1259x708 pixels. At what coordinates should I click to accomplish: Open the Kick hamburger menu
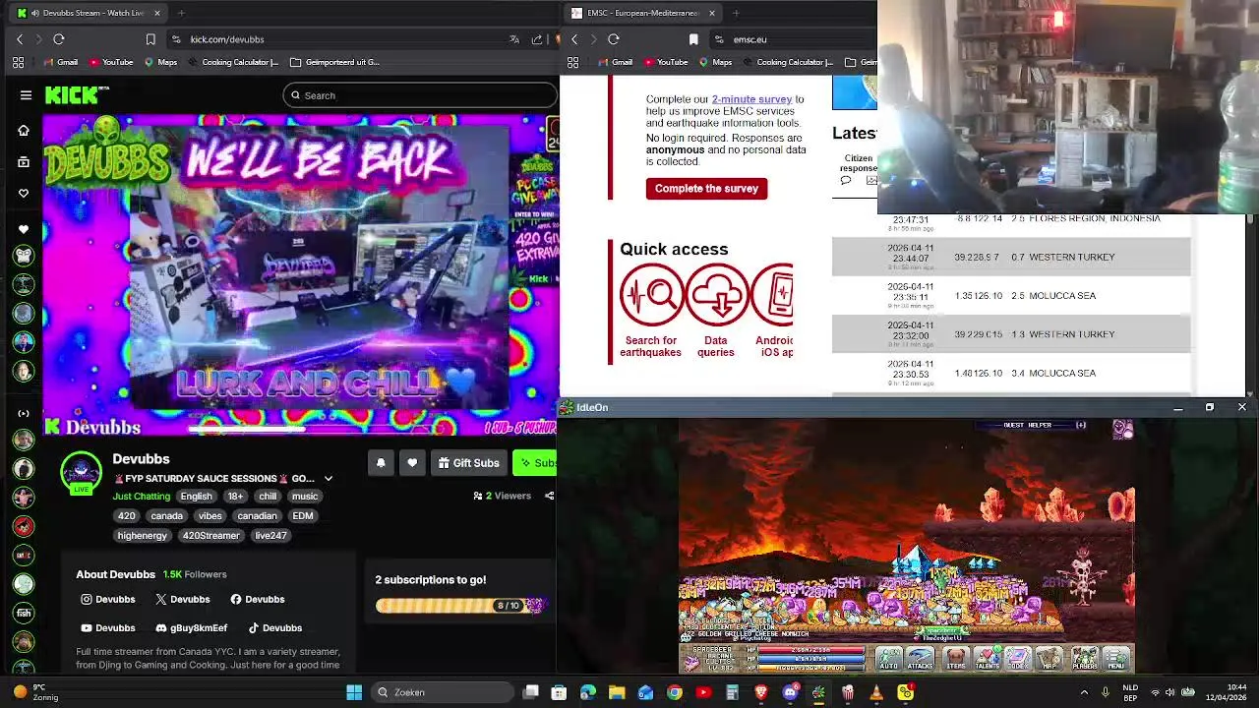coord(26,95)
